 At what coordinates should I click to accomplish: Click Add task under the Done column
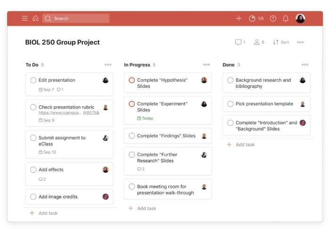(245, 144)
